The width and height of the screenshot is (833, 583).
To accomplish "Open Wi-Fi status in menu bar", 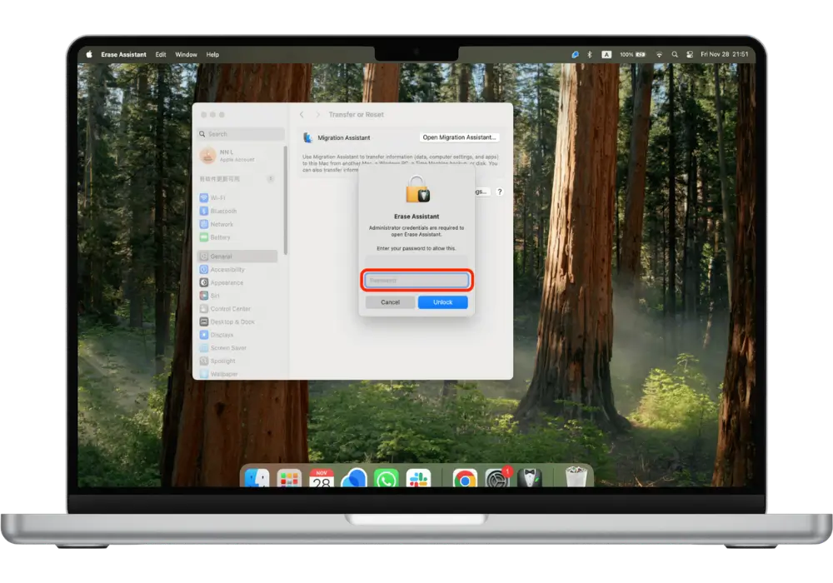I will coord(659,54).
